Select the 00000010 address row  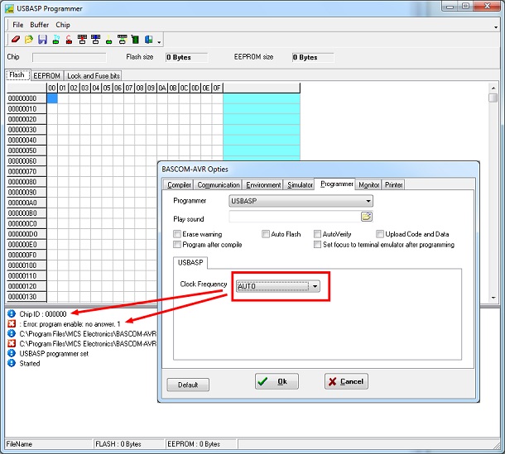point(26,109)
